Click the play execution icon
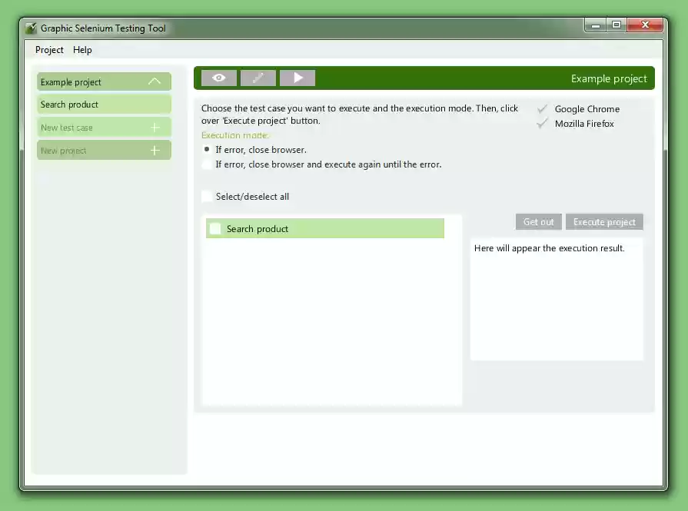688x511 pixels. click(x=297, y=78)
